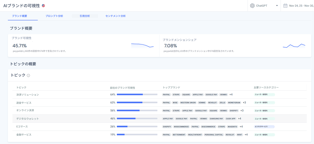Click the 26% bar for Eコマース
This screenshot has width=314, height=144.
coord(137,127)
